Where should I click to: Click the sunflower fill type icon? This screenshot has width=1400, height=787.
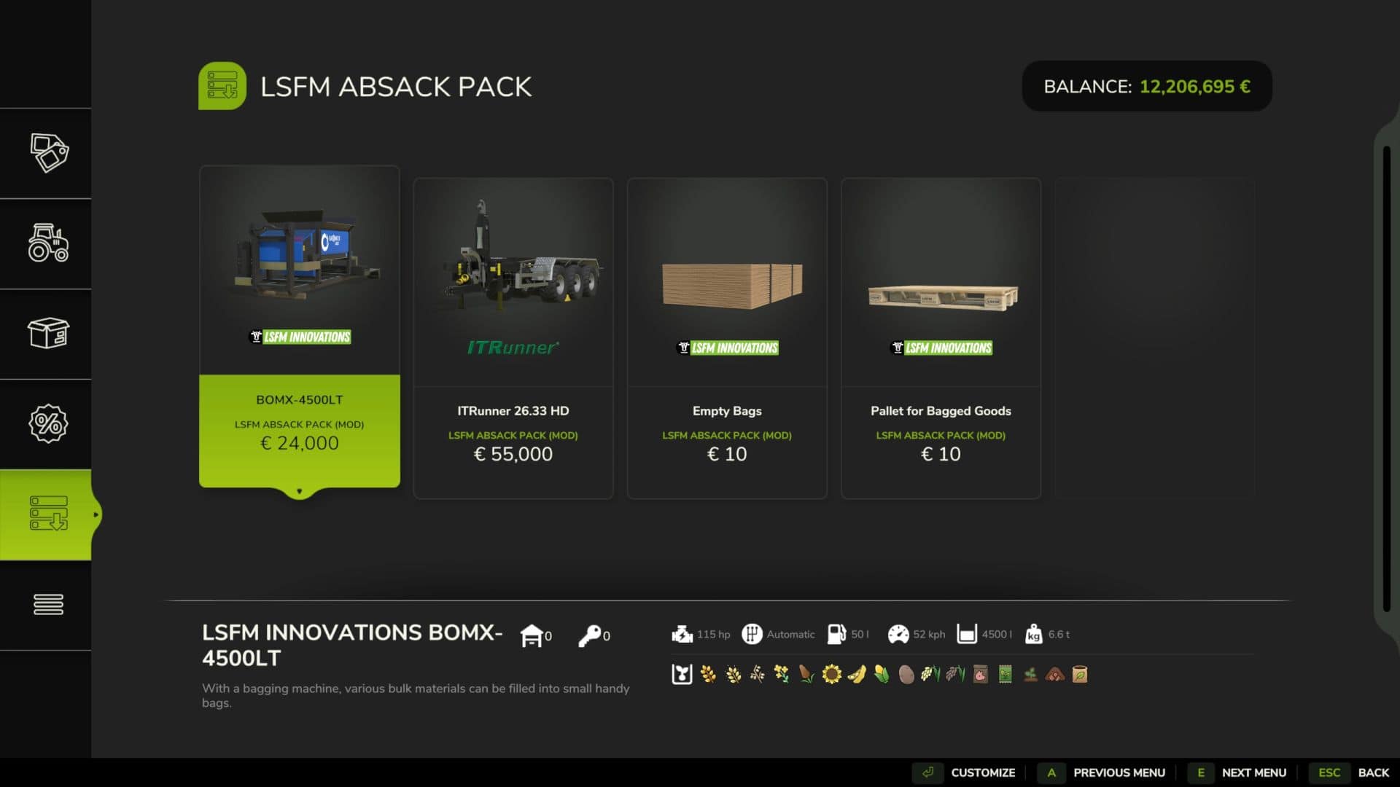click(x=831, y=674)
